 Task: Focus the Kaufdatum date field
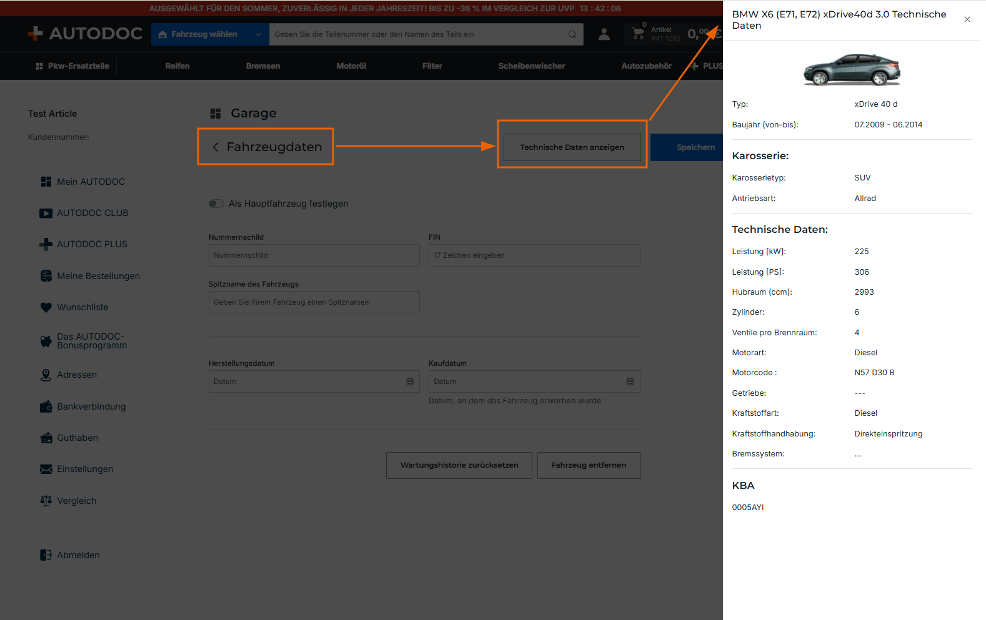[534, 381]
